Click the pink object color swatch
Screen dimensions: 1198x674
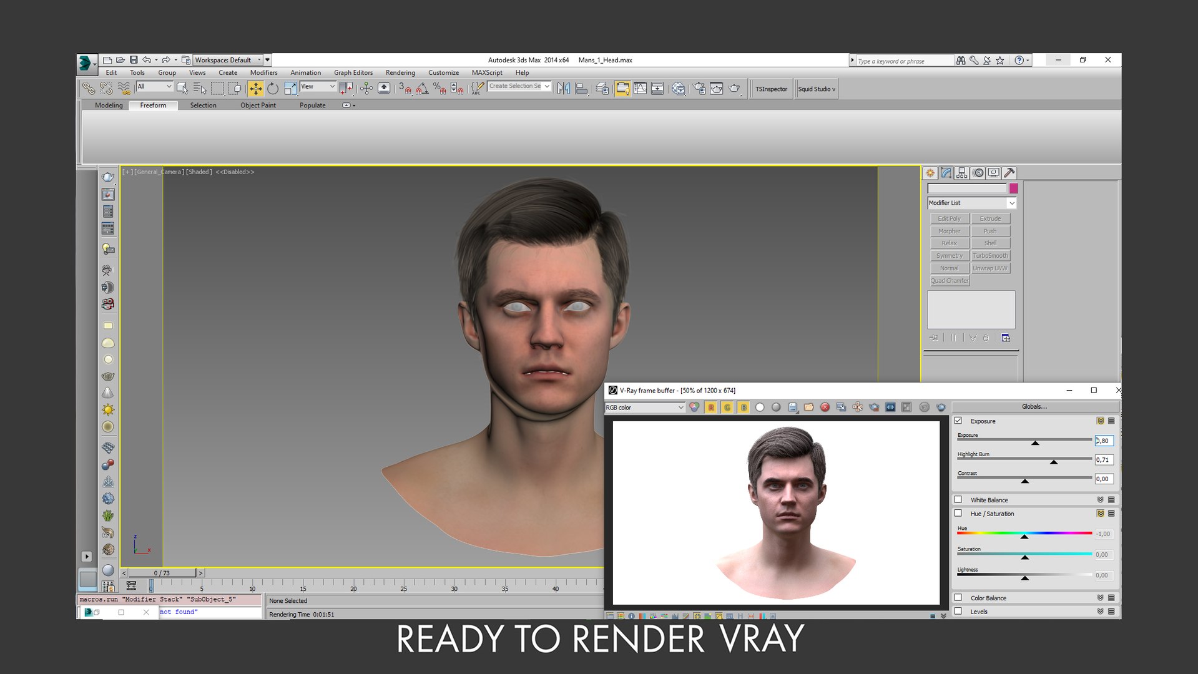coord(1013,188)
